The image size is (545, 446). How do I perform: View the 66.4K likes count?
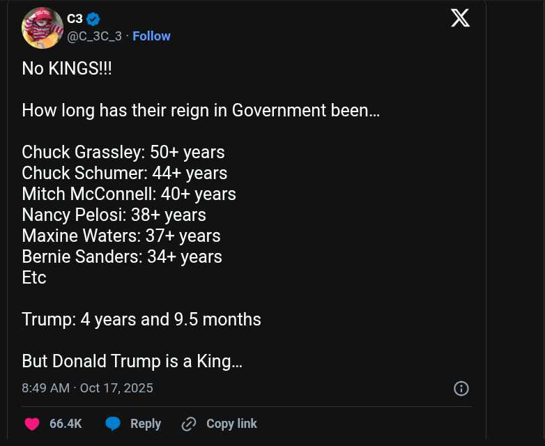click(66, 424)
